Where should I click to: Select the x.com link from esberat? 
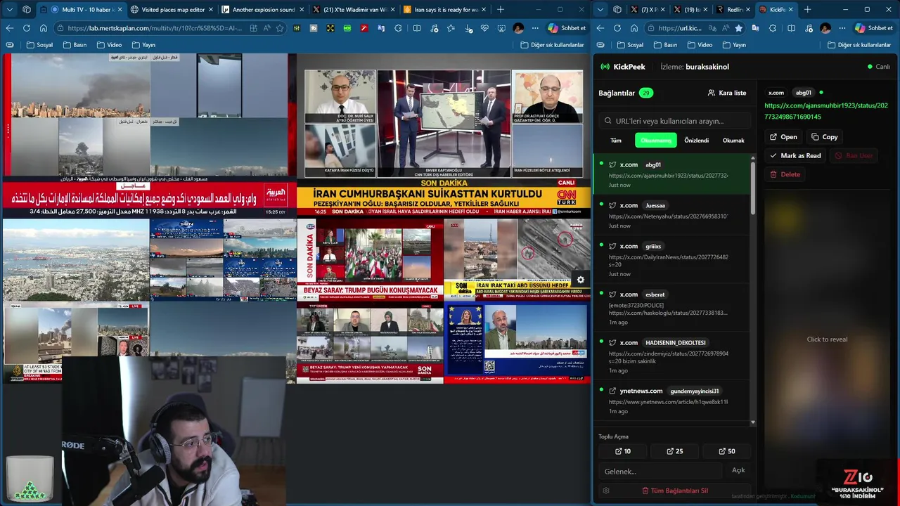pos(671,308)
